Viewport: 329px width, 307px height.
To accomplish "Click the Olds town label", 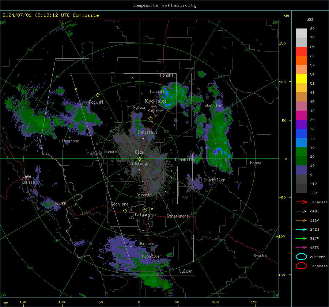I will [139, 152].
